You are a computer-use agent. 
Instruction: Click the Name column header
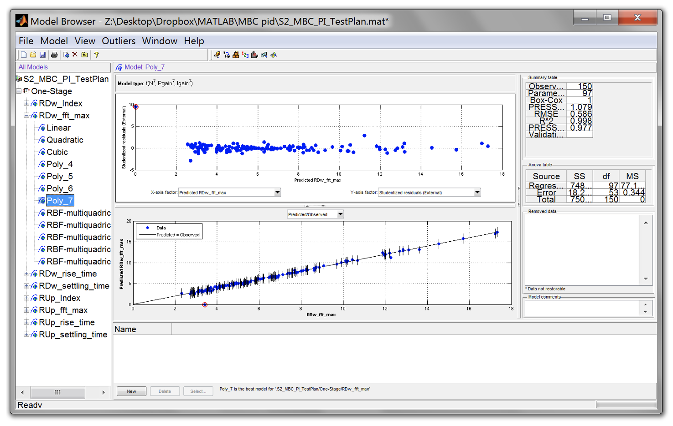pyautogui.click(x=142, y=329)
